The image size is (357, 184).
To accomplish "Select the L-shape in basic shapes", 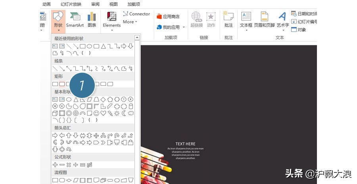I will (103, 106).
